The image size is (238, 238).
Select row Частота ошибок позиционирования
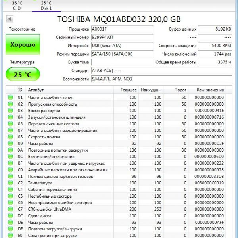click(x=116, y=130)
